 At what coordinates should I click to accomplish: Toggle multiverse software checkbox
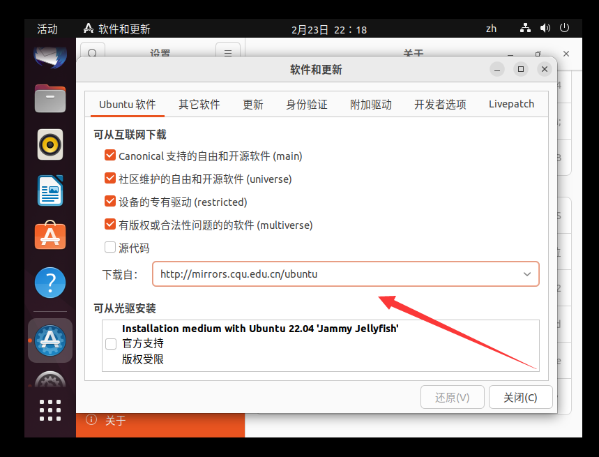[110, 224]
